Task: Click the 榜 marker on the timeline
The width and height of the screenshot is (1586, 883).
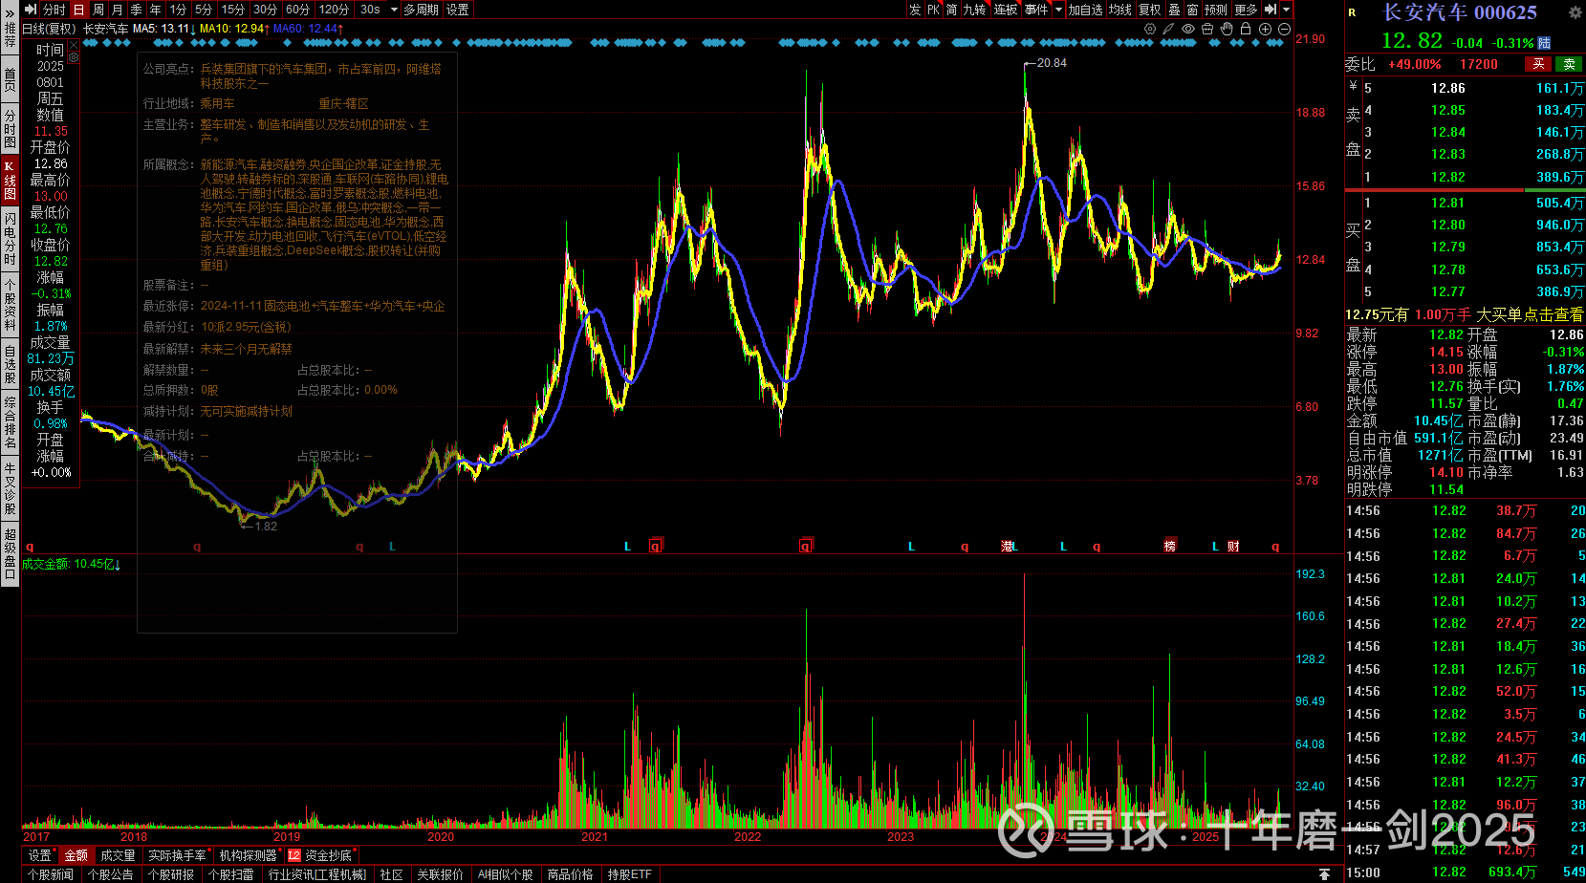Action: [1170, 546]
